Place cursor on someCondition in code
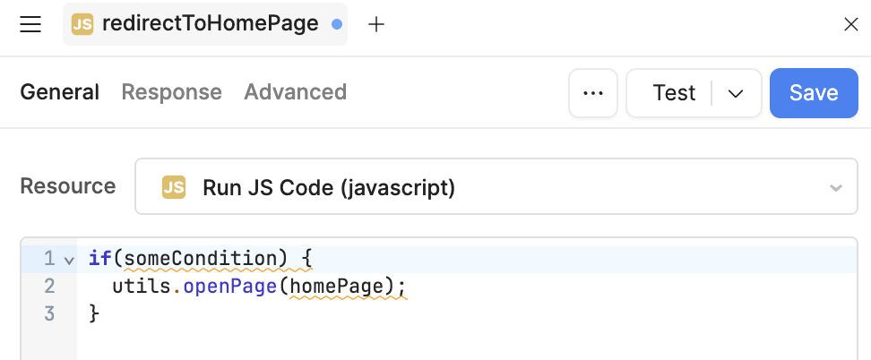This screenshot has width=871, height=360. coord(205,259)
